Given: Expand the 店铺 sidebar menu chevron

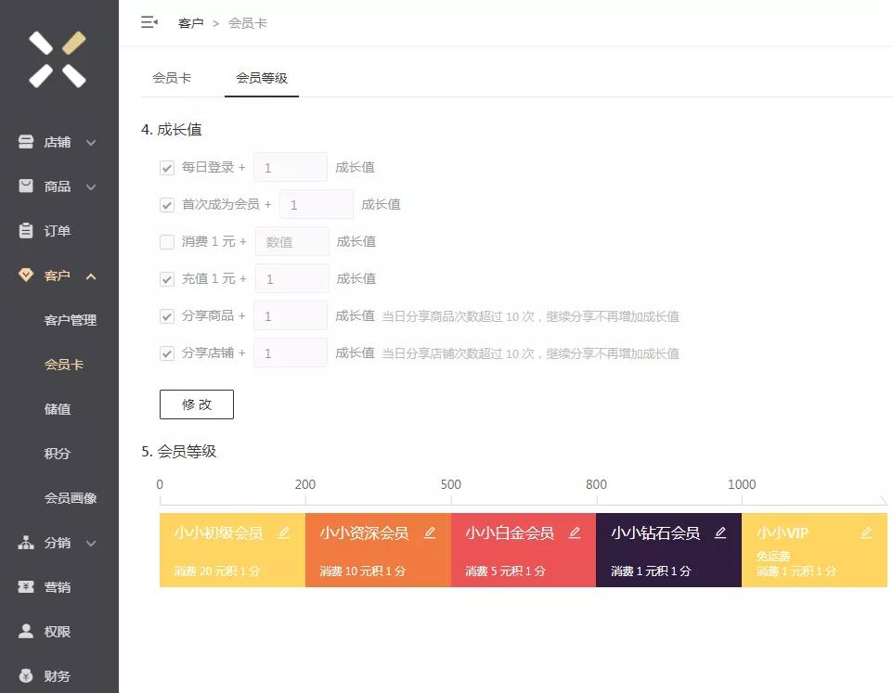Looking at the screenshot, I should click(91, 142).
